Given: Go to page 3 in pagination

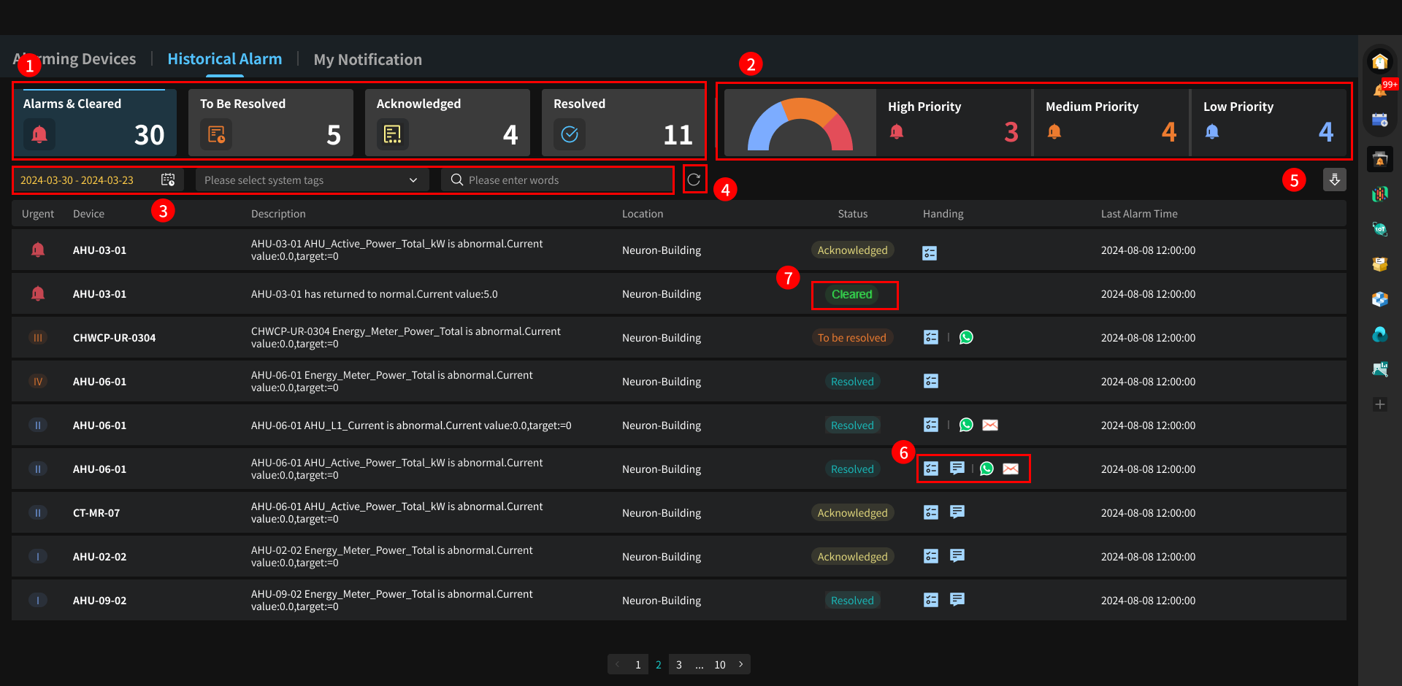Looking at the screenshot, I should pos(679,664).
